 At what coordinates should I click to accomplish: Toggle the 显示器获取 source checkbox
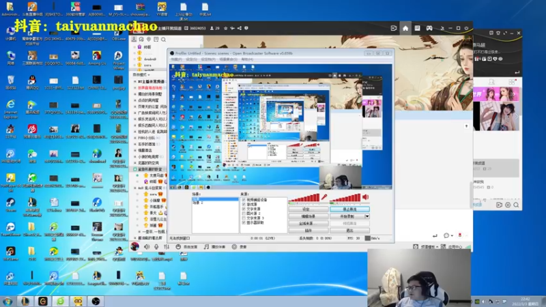tap(244, 222)
